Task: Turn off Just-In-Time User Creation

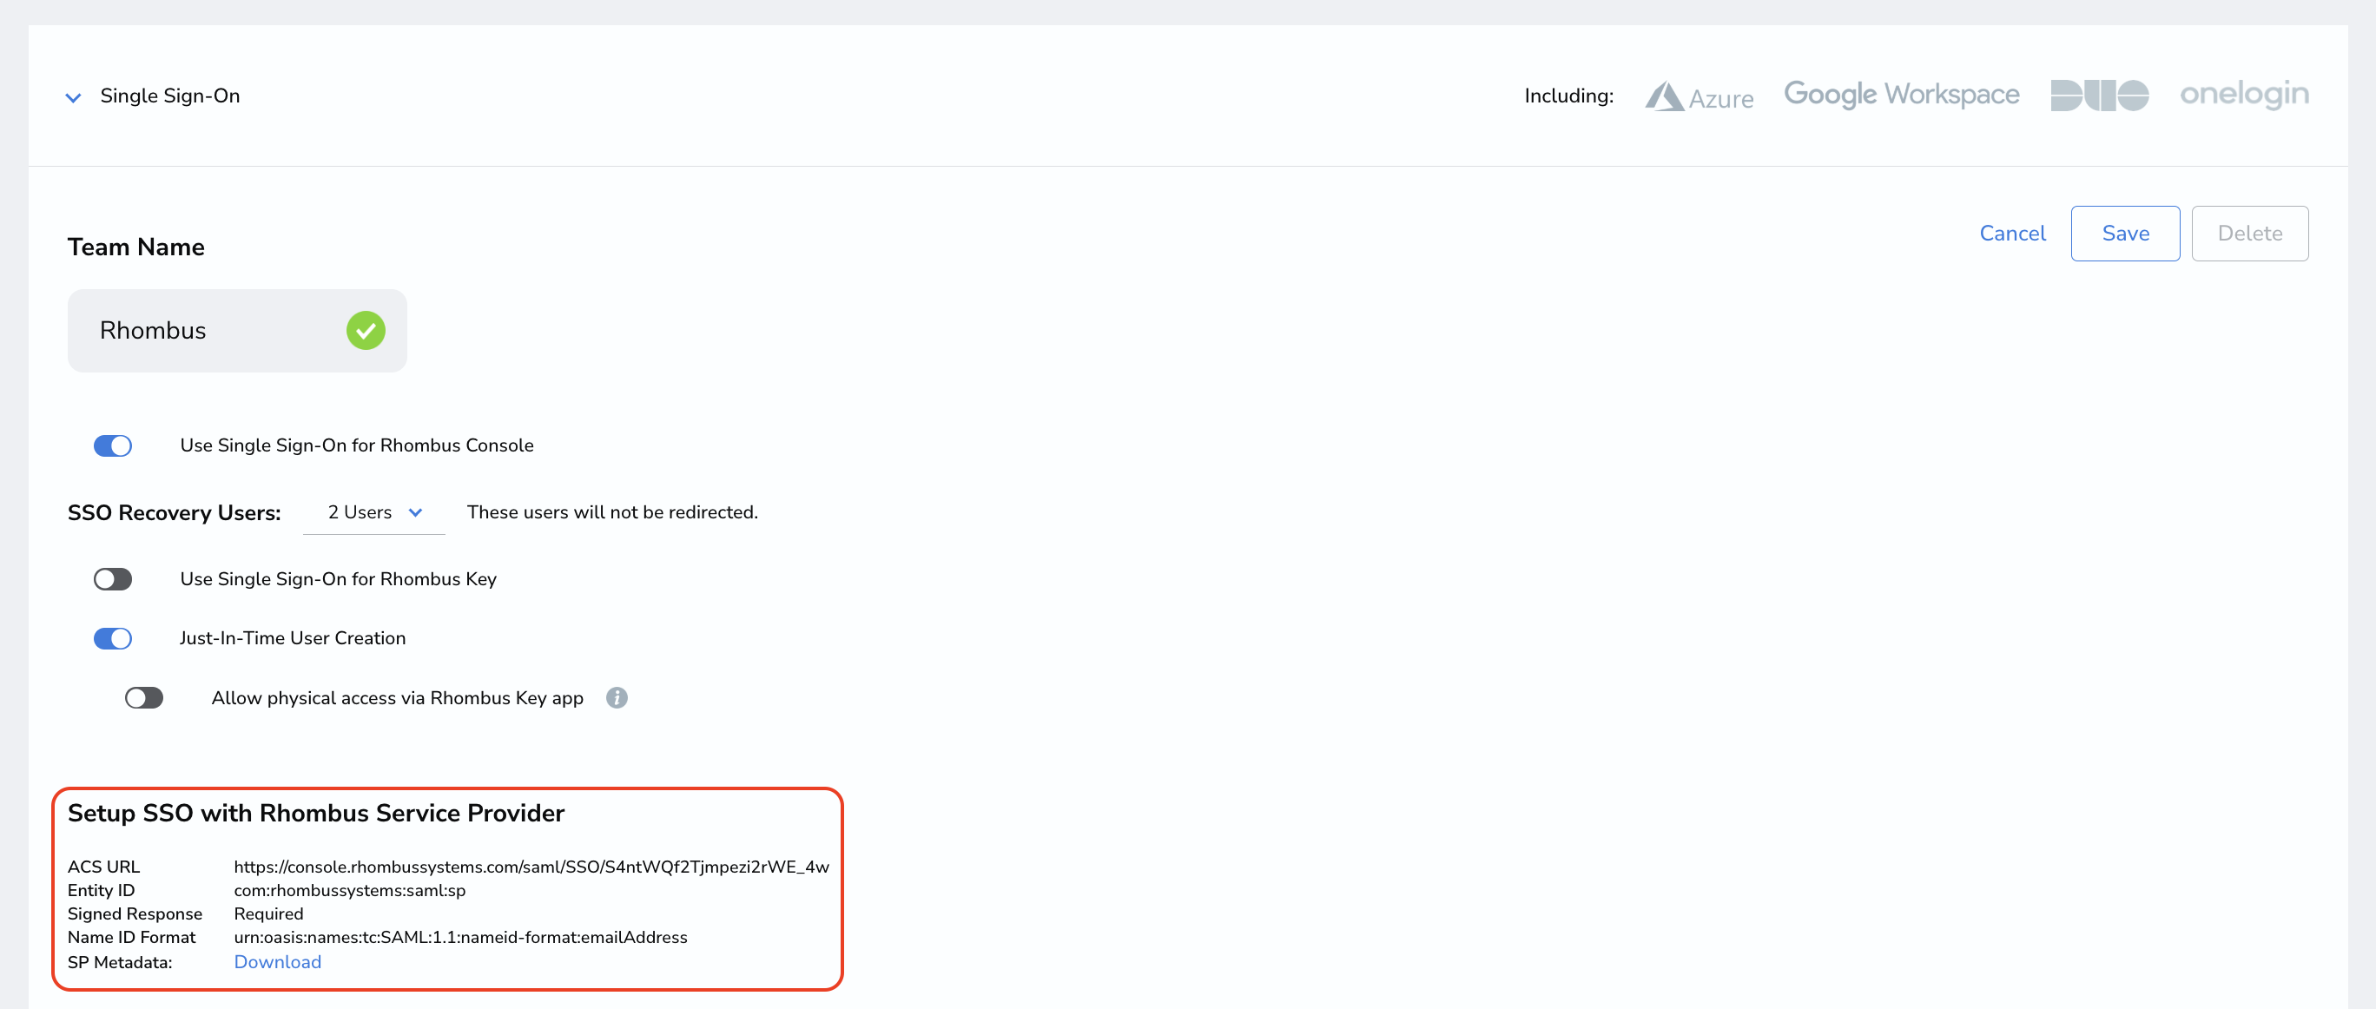Action: tap(113, 638)
